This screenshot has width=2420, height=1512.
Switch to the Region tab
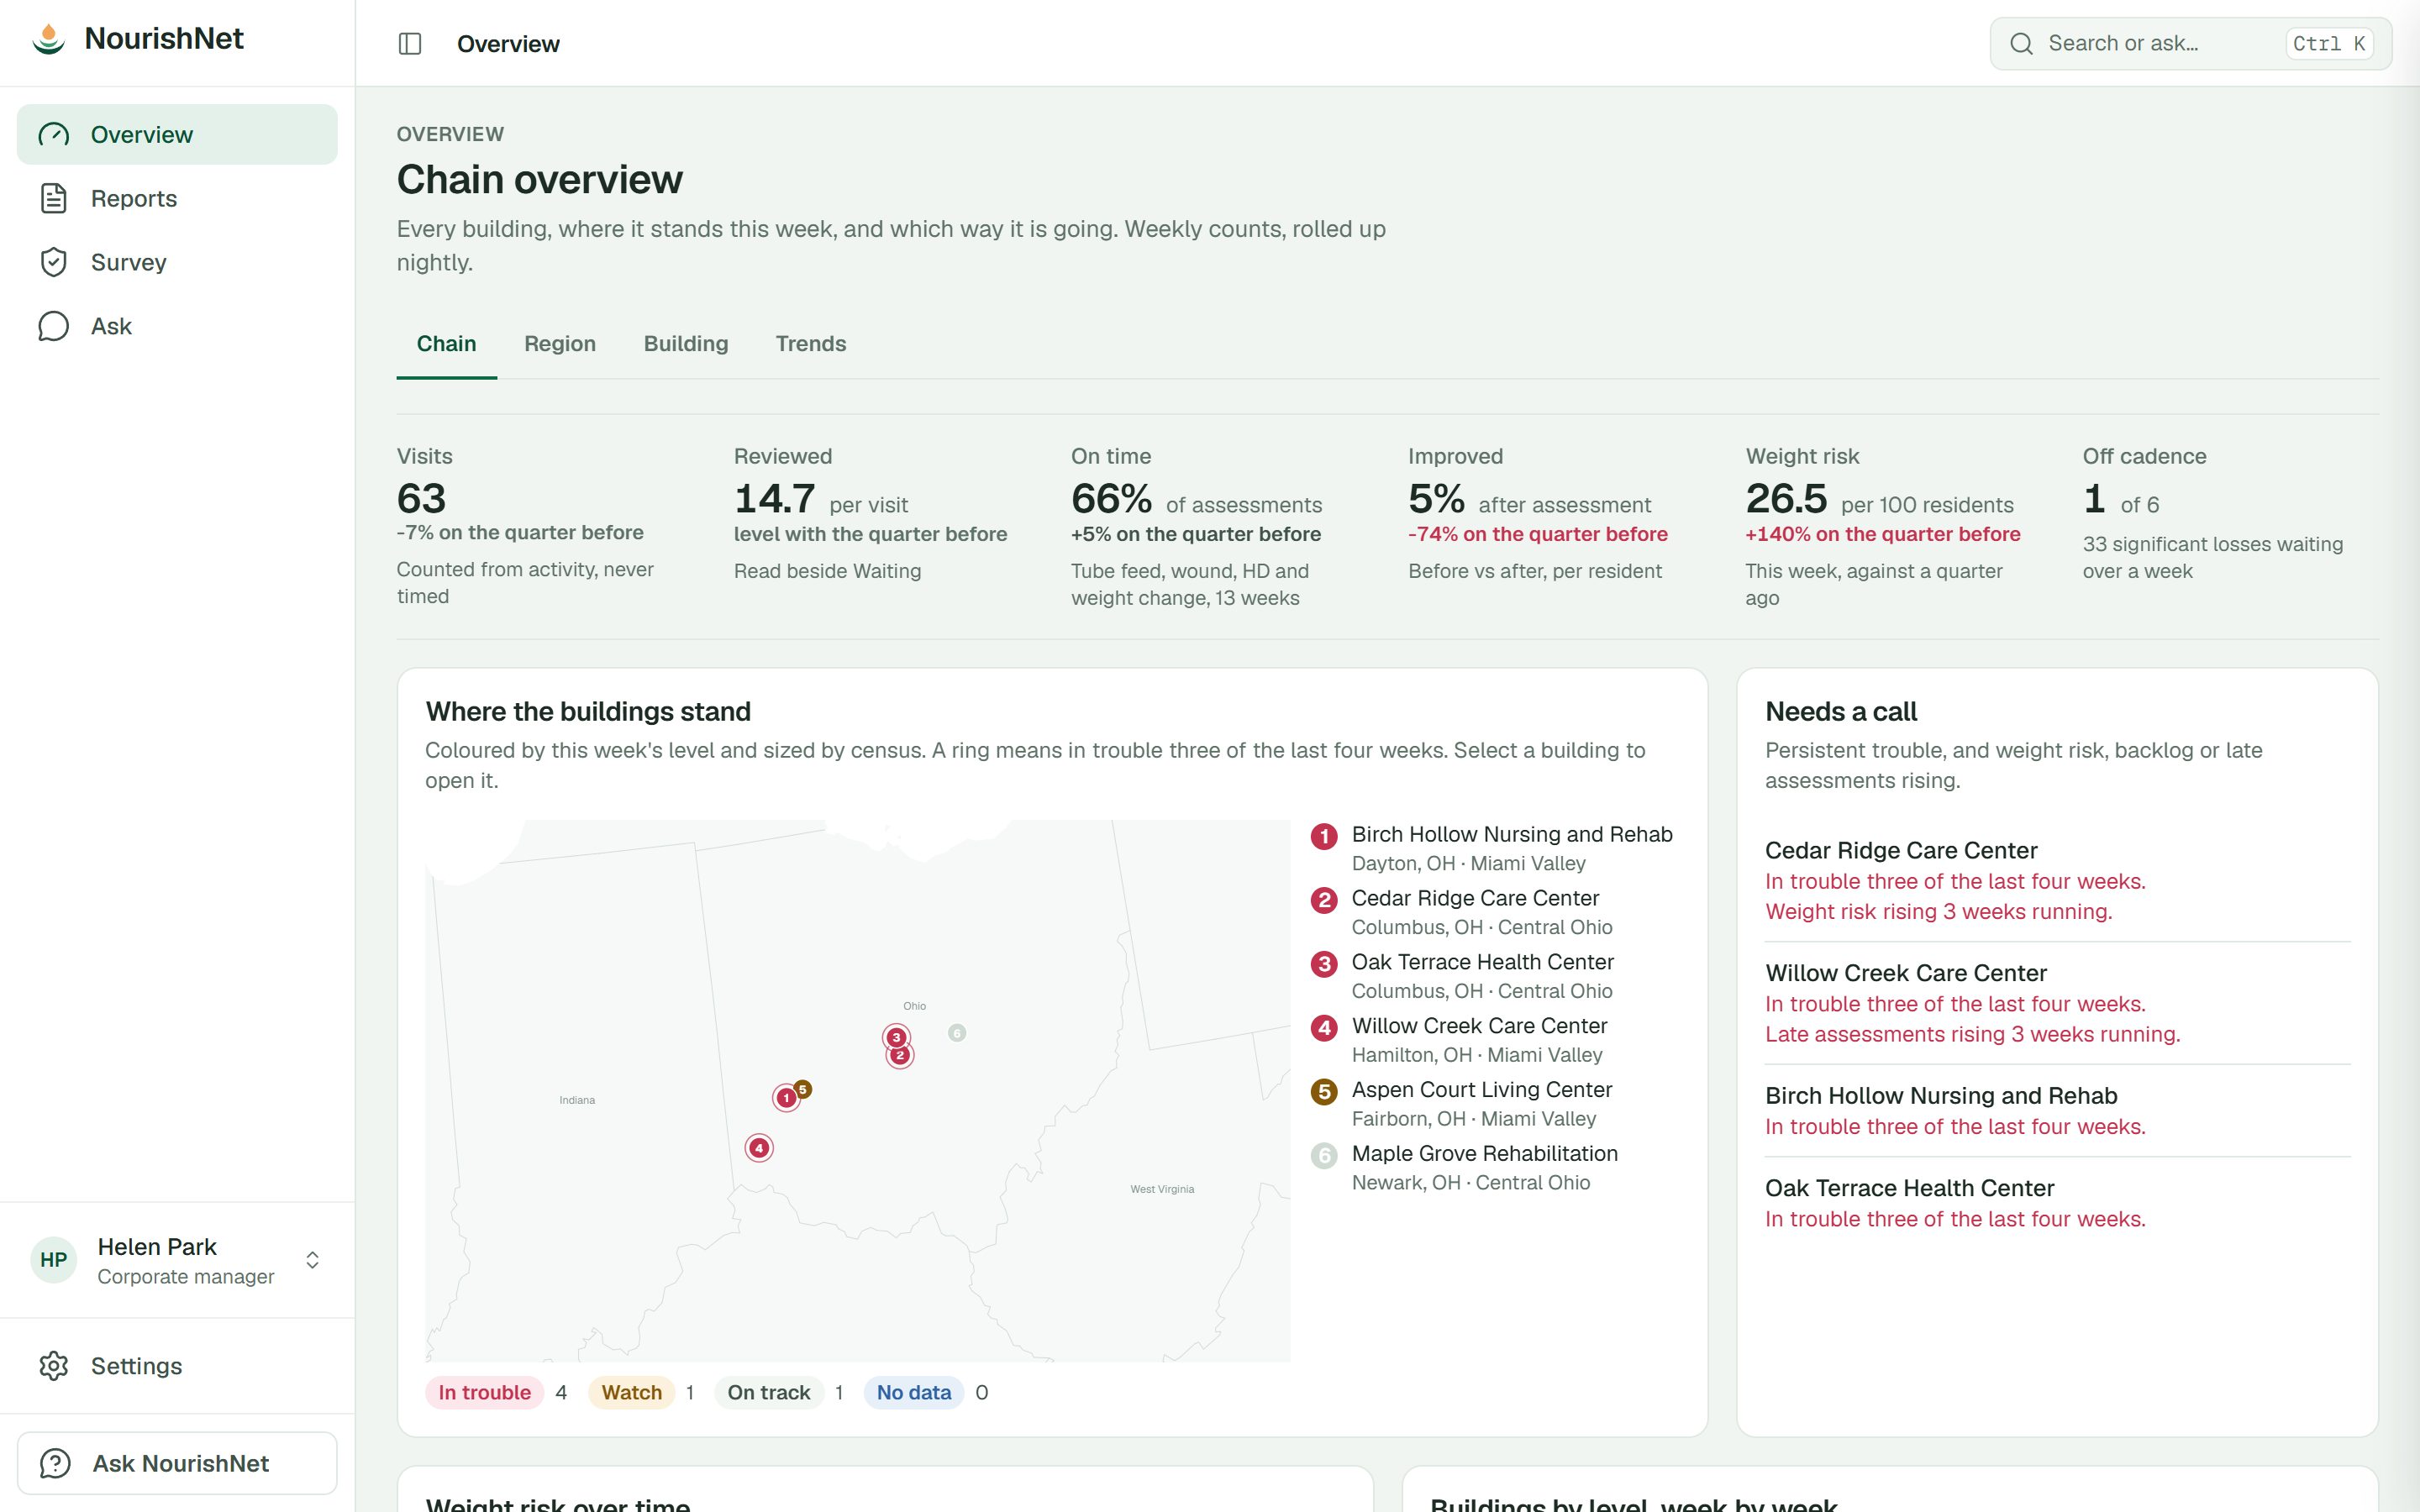[560, 344]
